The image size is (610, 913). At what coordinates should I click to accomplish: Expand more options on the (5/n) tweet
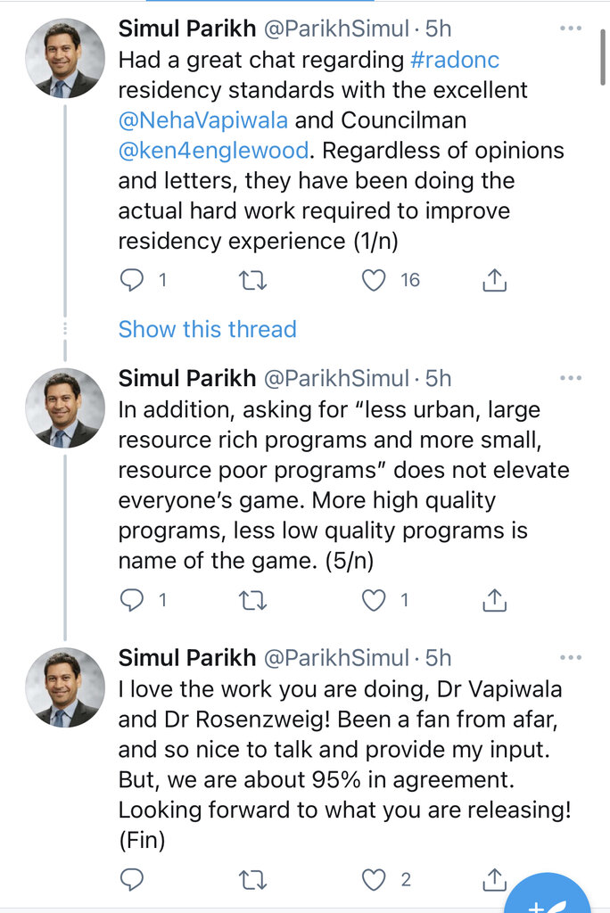click(x=571, y=378)
